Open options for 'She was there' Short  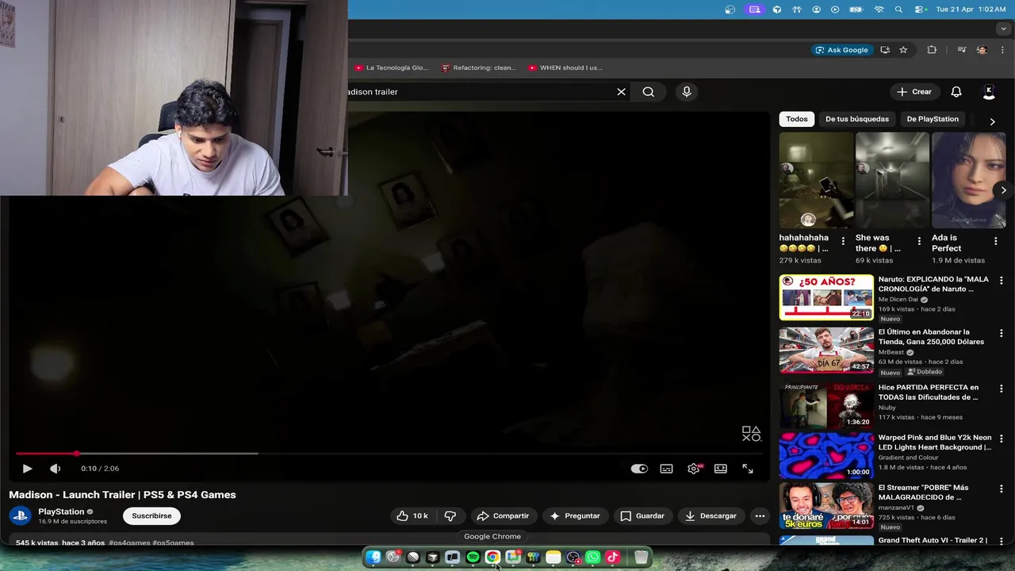(919, 241)
